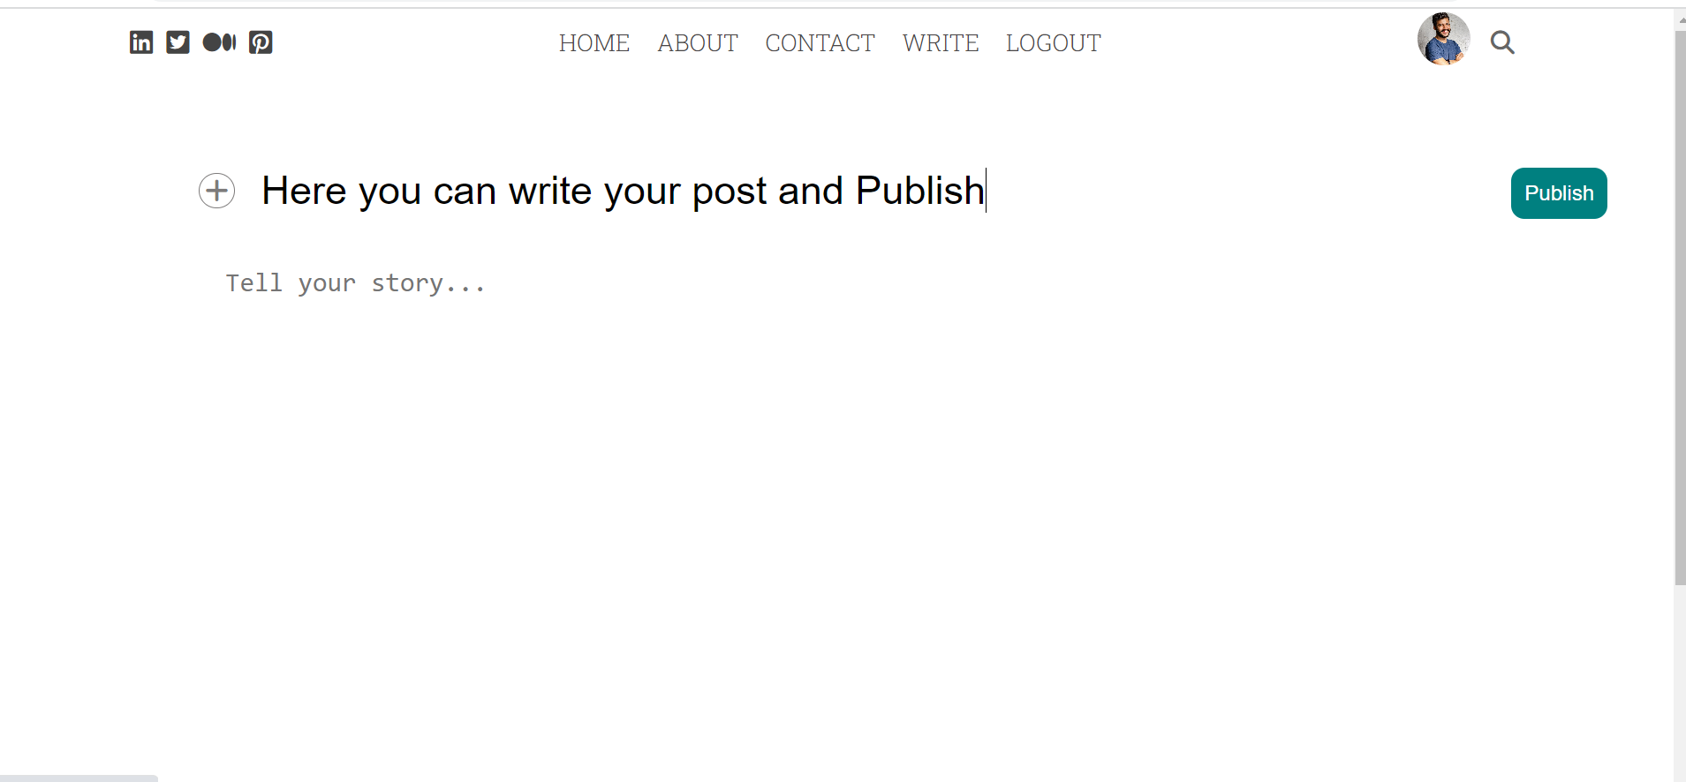Open the profile avatar picture

(x=1444, y=39)
